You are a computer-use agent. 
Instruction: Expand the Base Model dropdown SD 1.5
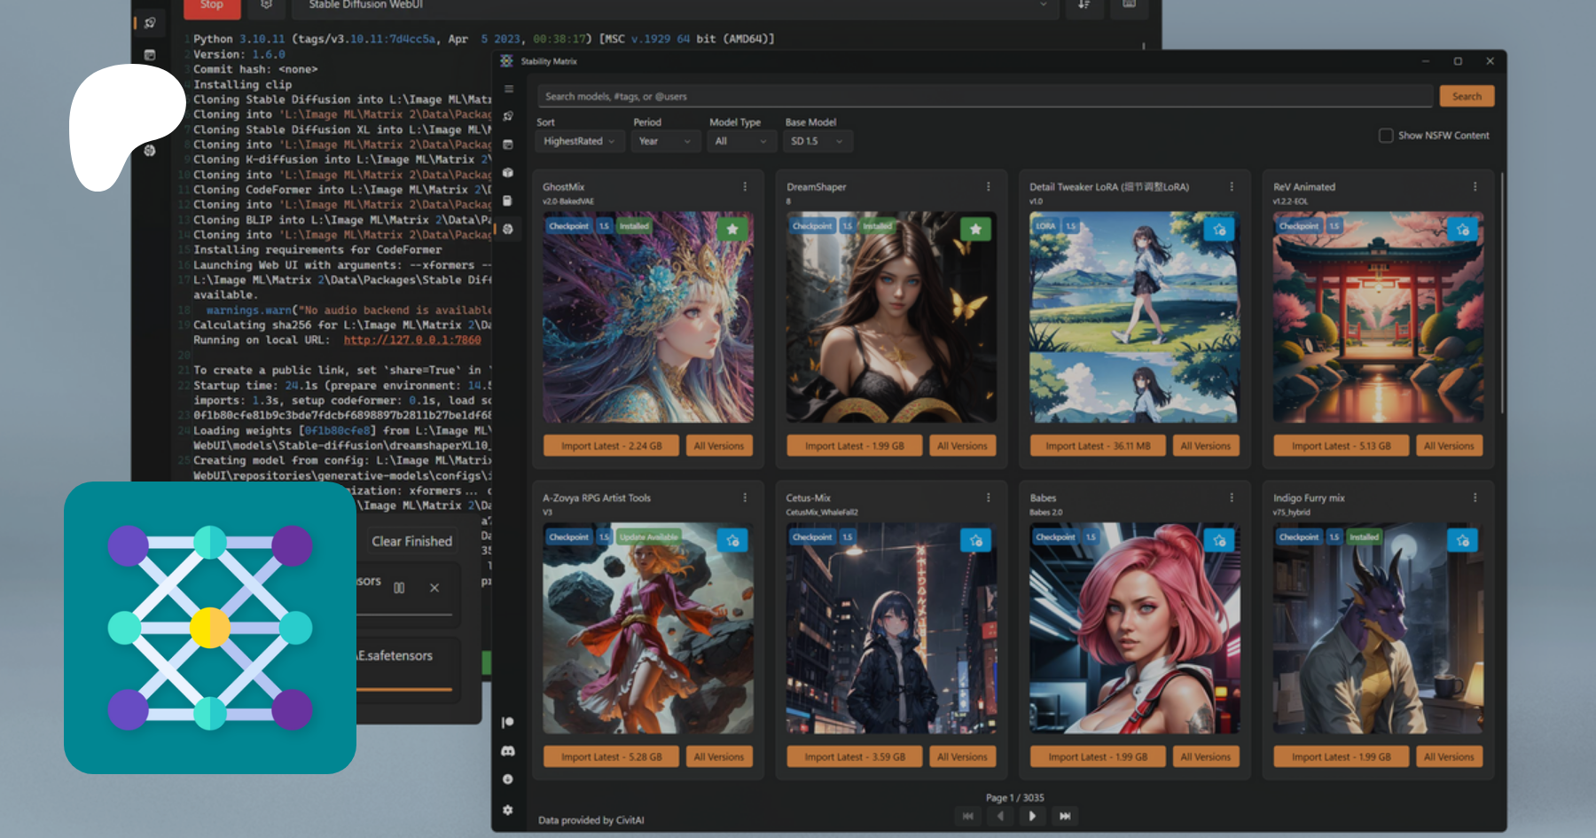coord(817,141)
